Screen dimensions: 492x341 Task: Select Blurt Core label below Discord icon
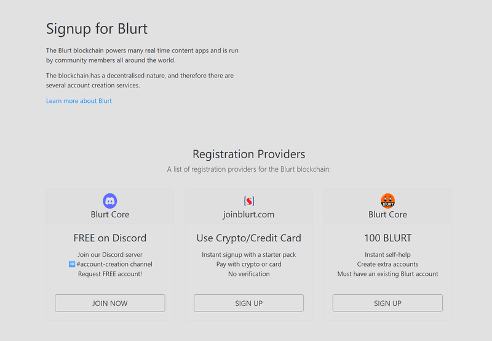point(110,215)
